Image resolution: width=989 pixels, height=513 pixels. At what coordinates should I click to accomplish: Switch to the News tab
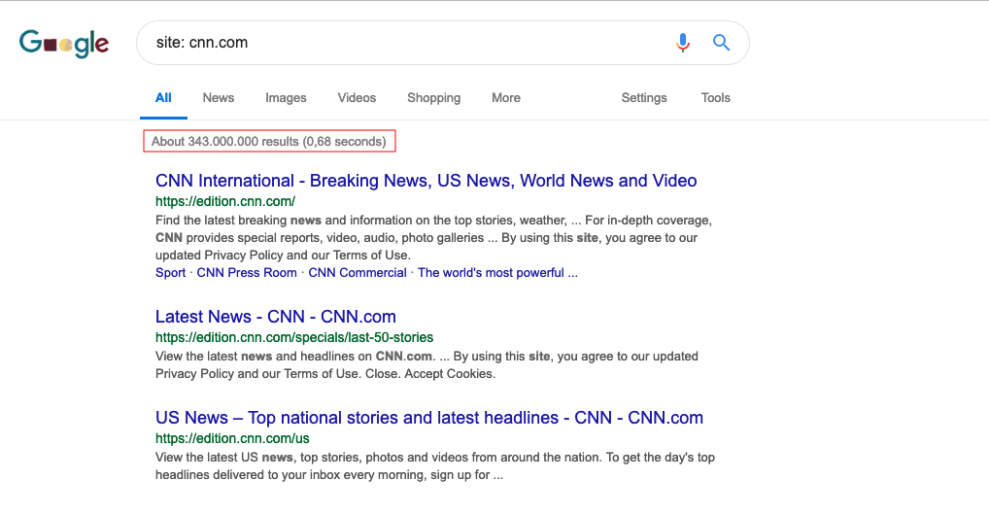point(219,98)
